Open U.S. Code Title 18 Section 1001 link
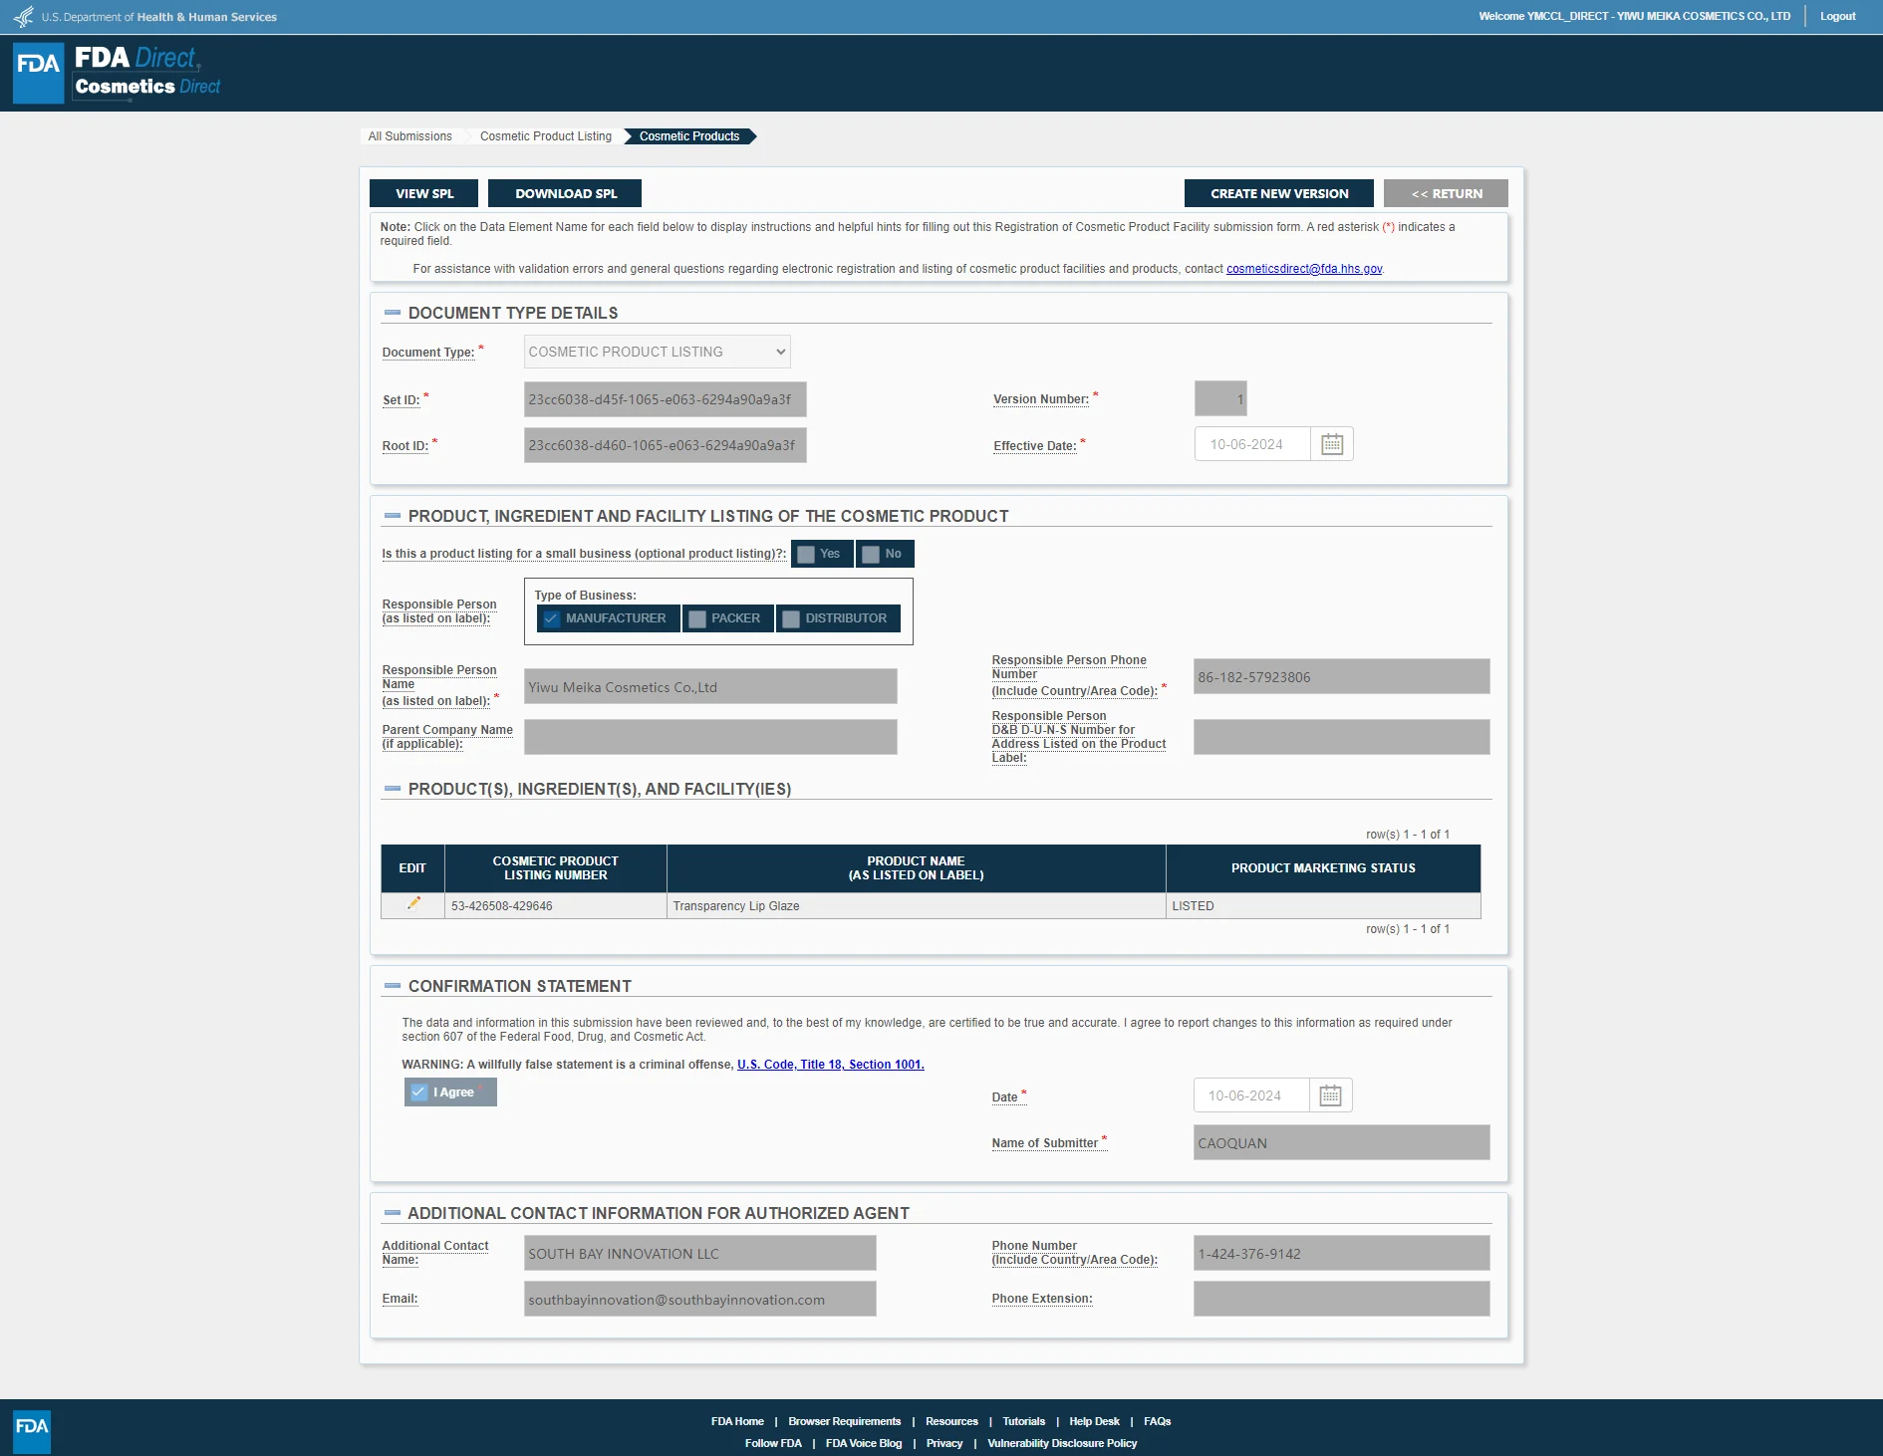 (831, 1065)
